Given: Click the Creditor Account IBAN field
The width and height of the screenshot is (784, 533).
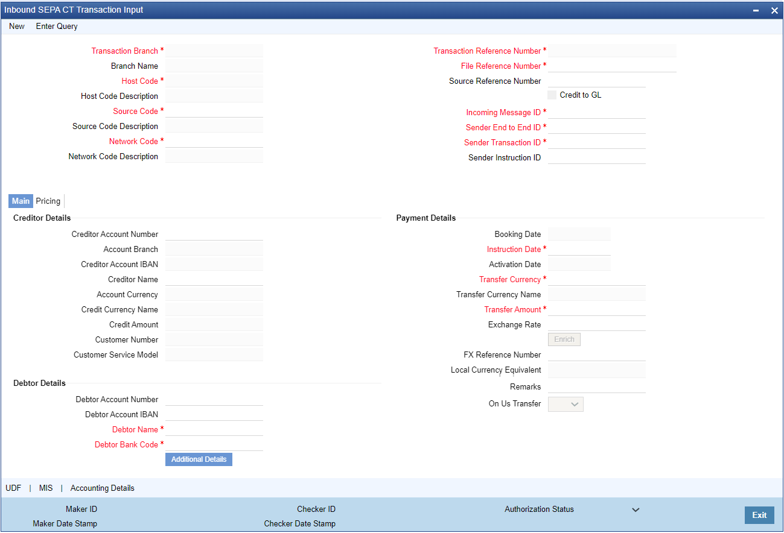Looking at the screenshot, I should 214,264.
